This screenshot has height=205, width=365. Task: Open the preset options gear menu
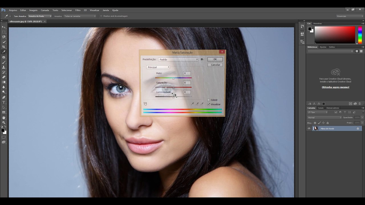tap(202, 60)
